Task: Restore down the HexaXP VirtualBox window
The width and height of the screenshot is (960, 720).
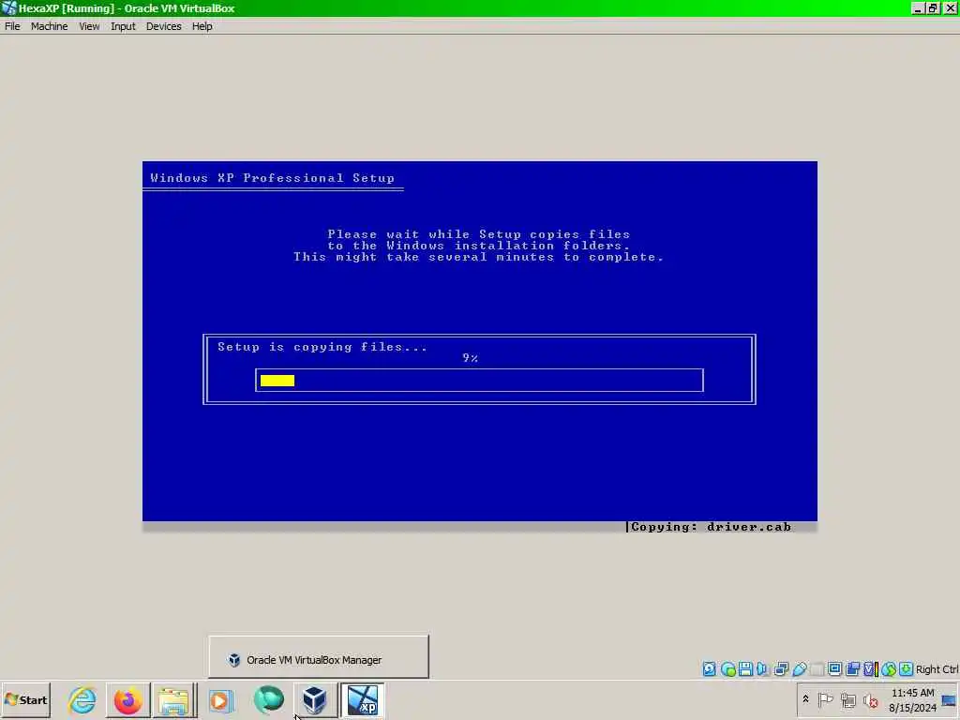Action: [x=933, y=8]
